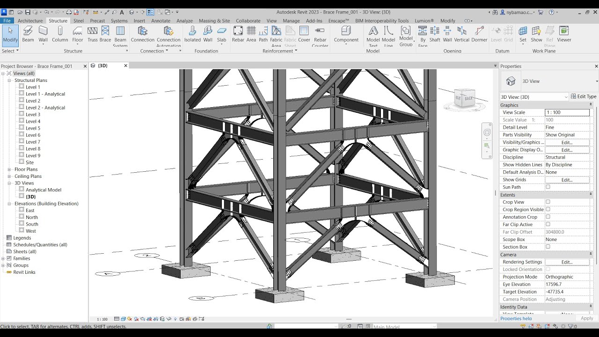Select the Path reinforcement tool

[x=263, y=35]
